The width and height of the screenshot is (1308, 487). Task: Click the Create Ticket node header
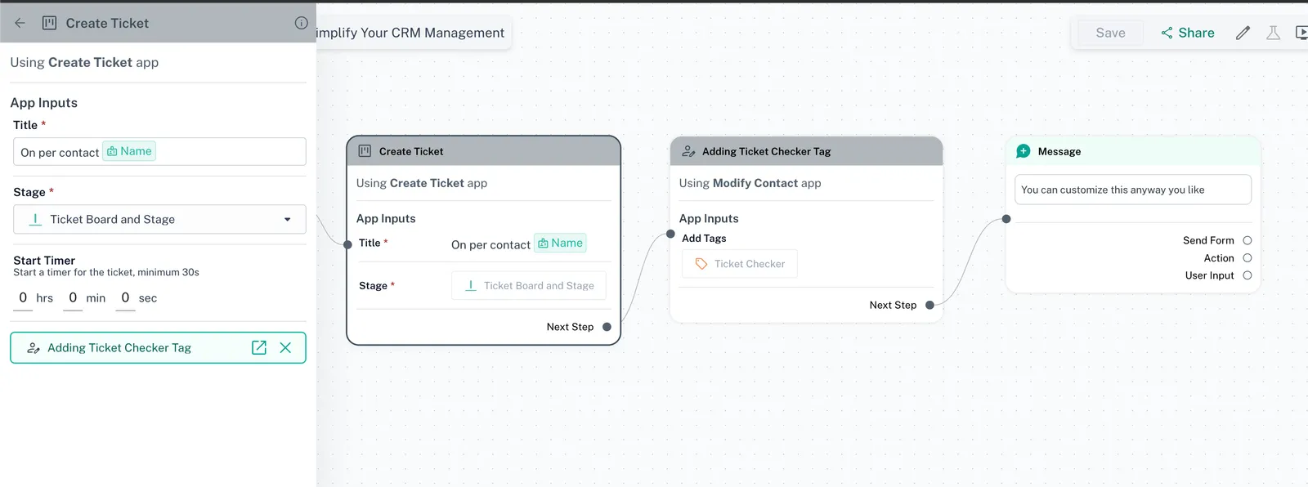483,151
